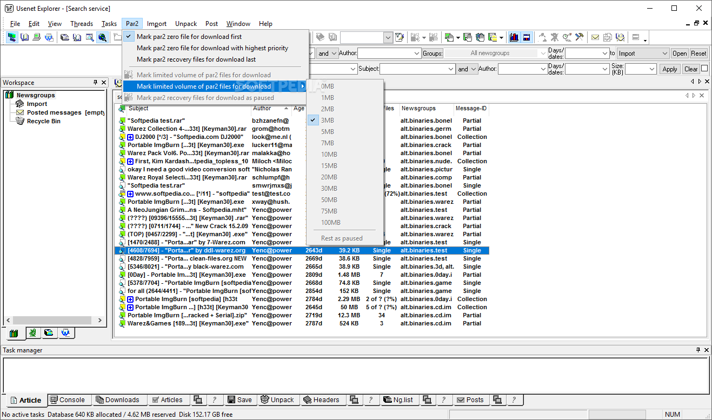712x420 pixels.
Task: Click the speech bubble reply toolbar icon
Action: pos(620,37)
